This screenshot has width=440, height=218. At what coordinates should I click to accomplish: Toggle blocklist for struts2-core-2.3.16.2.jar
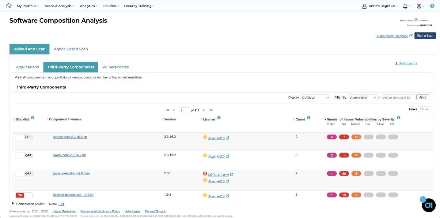[24, 137]
